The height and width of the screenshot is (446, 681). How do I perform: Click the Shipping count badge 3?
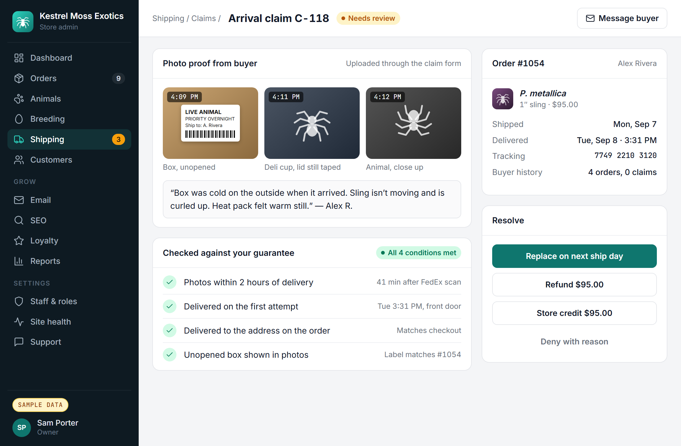[x=119, y=139]
